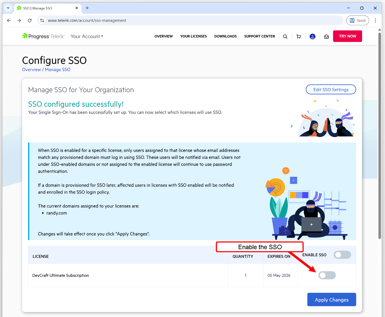
Task: Toggle the Enable SSO header switch
Action: pos(342,255)
